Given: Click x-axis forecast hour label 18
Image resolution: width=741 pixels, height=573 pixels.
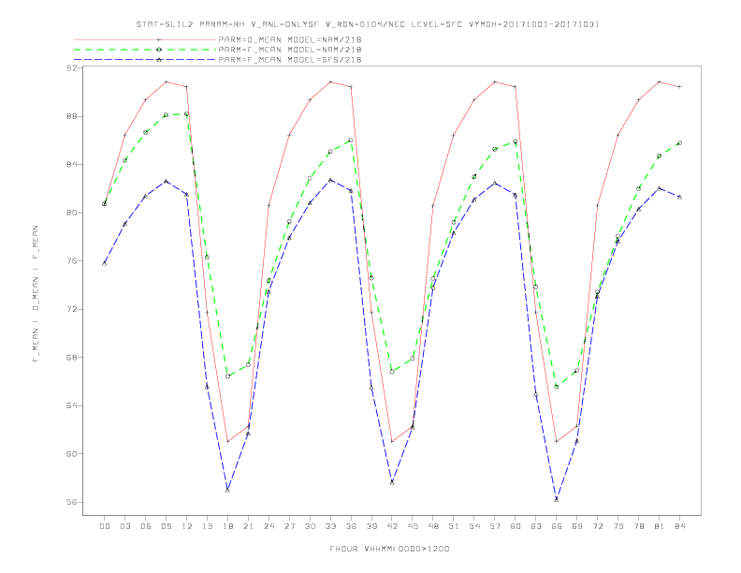Looking at the screenshot, I should pos(227,526).
